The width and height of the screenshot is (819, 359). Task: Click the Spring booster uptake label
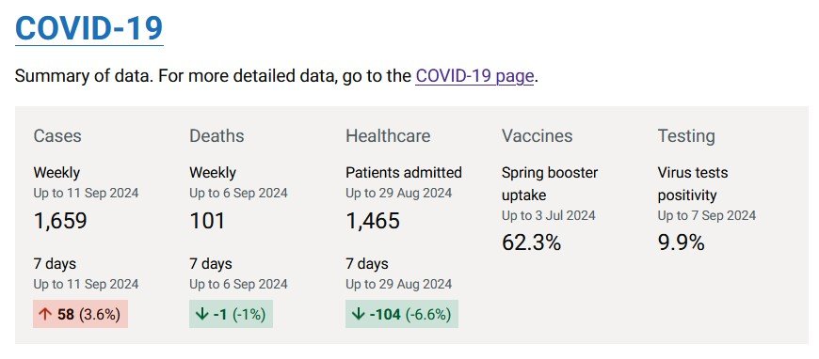pyautogui.click(x=550, y=183)
